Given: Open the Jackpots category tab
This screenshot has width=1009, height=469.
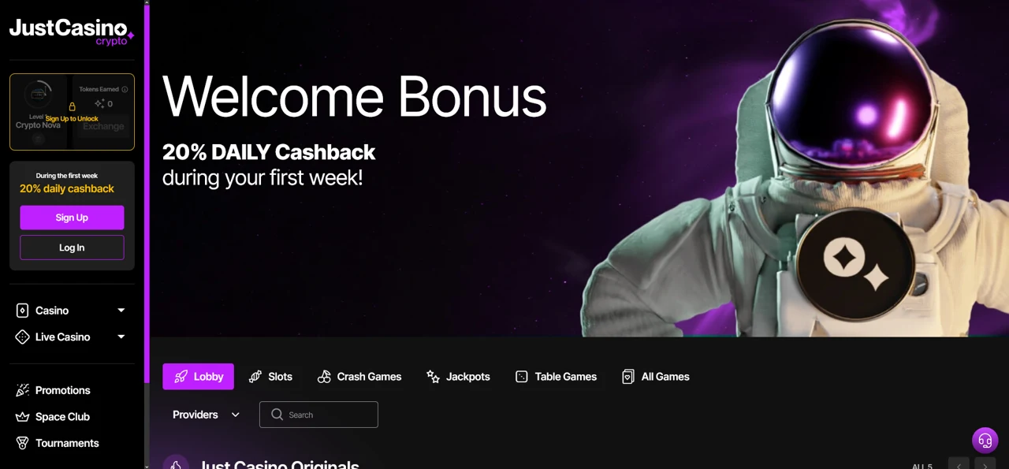Looking at the screenshot, I should 458,377.
